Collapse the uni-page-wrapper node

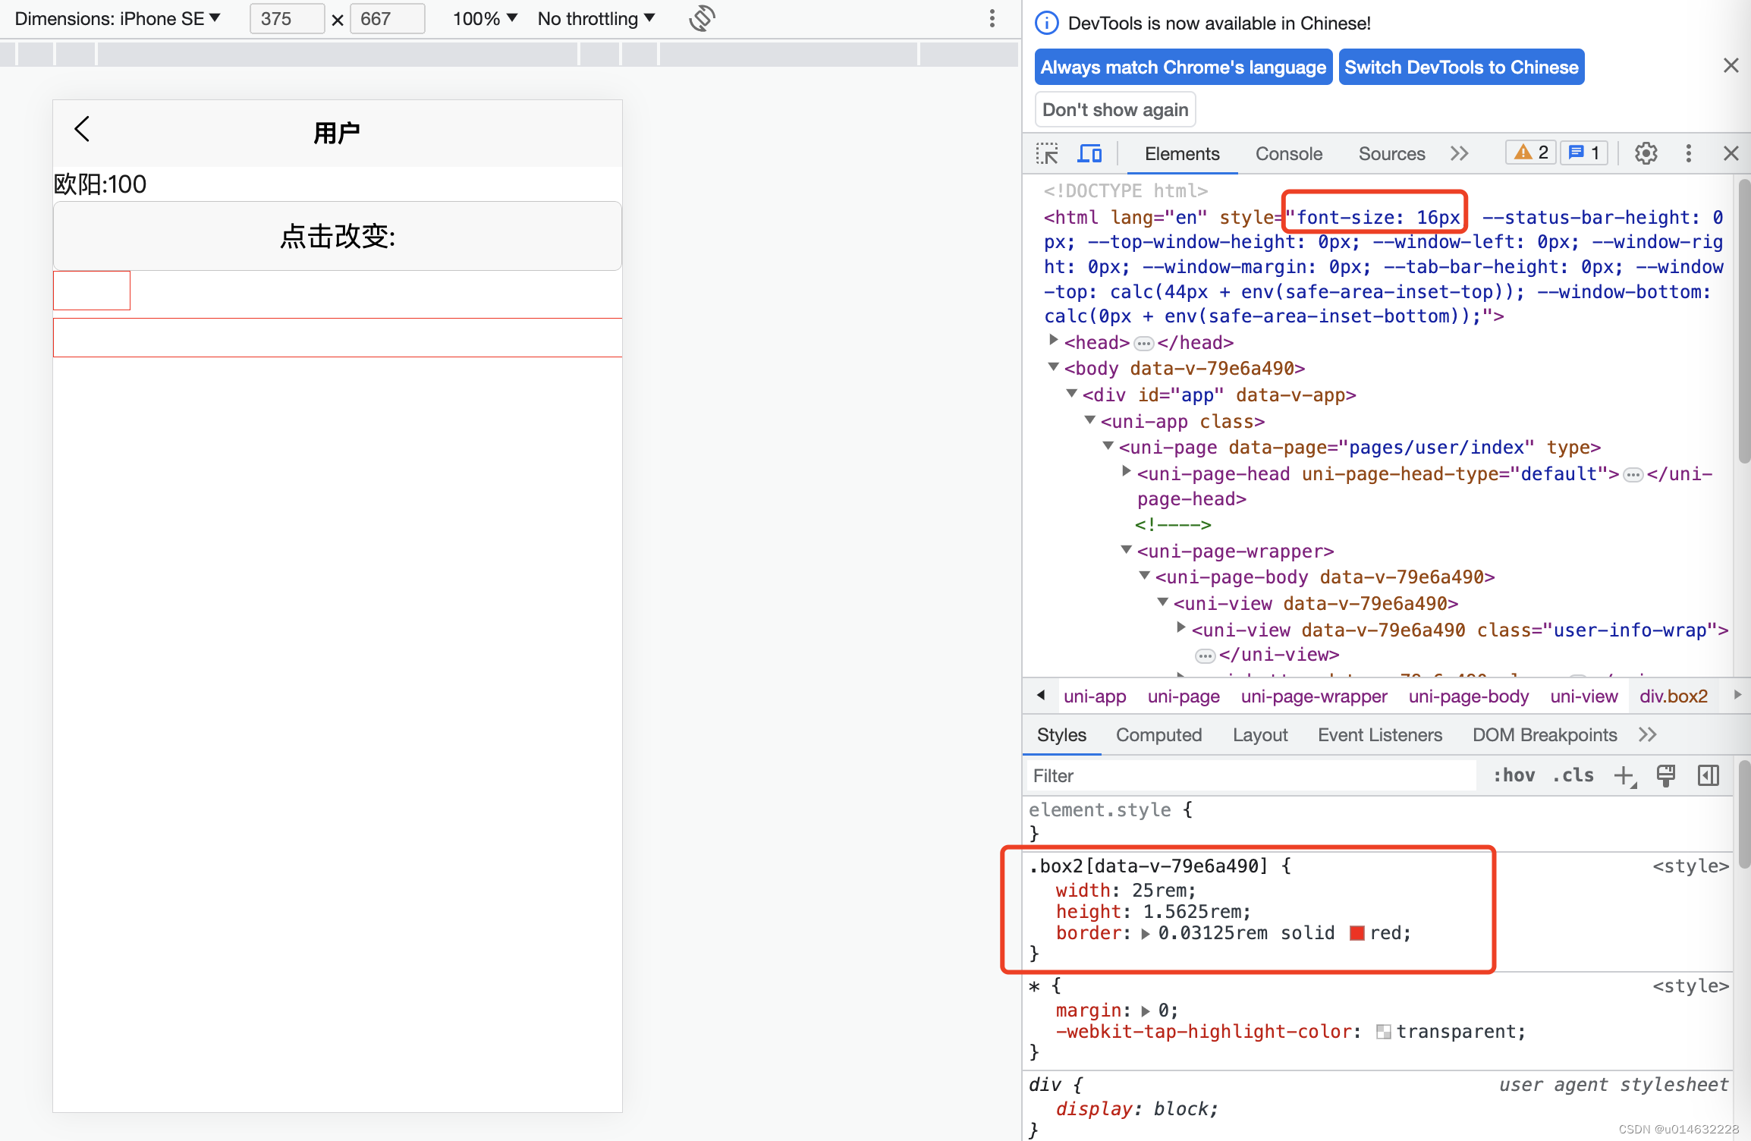point(1126,550)
